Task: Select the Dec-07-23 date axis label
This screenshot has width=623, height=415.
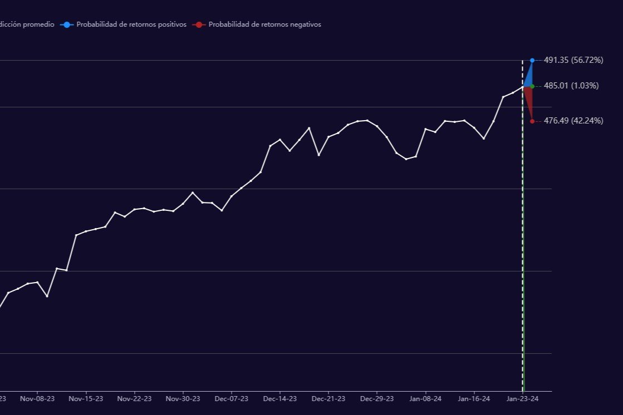Action: coord(231,399)
